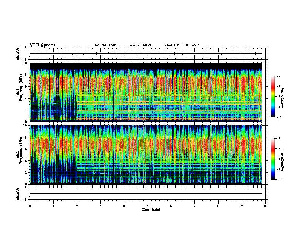Select the date text "Jul 24, 2020"

pyautogui.click(x=105, y=45)
